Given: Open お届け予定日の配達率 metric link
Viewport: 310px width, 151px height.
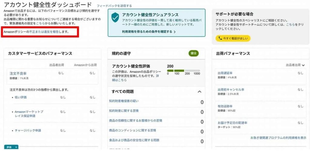Looking at the screenshot, I should (232, 123).
